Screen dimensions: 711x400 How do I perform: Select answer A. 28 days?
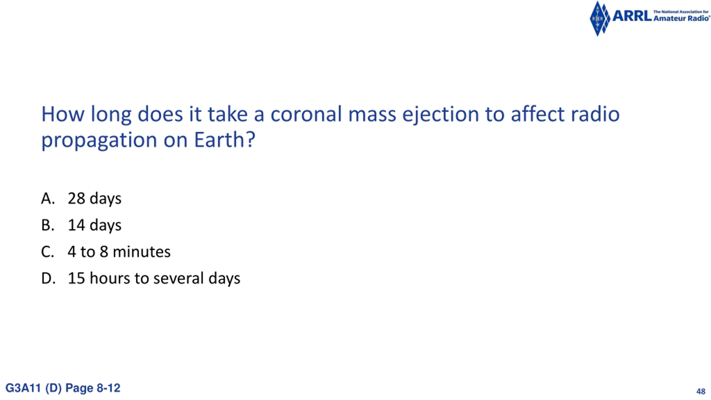point(81,199)
